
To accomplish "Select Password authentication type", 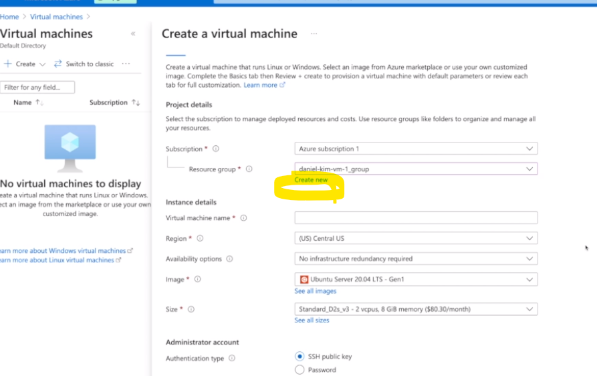I will click(x=300, y=369).
